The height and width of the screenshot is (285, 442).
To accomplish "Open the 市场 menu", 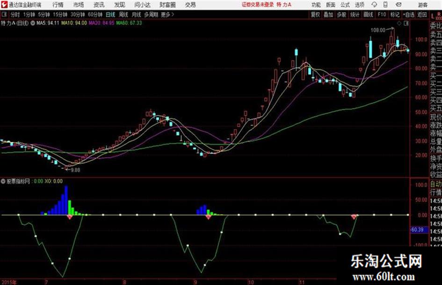I will coord(79,5).
